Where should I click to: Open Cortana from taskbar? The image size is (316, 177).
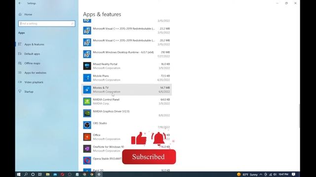point(33,175)
